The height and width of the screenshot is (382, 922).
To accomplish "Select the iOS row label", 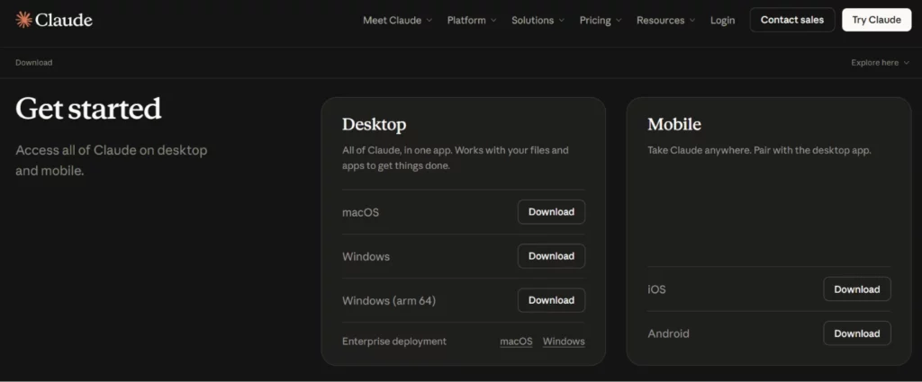I will pyautogui.click(x=656, y=289).
